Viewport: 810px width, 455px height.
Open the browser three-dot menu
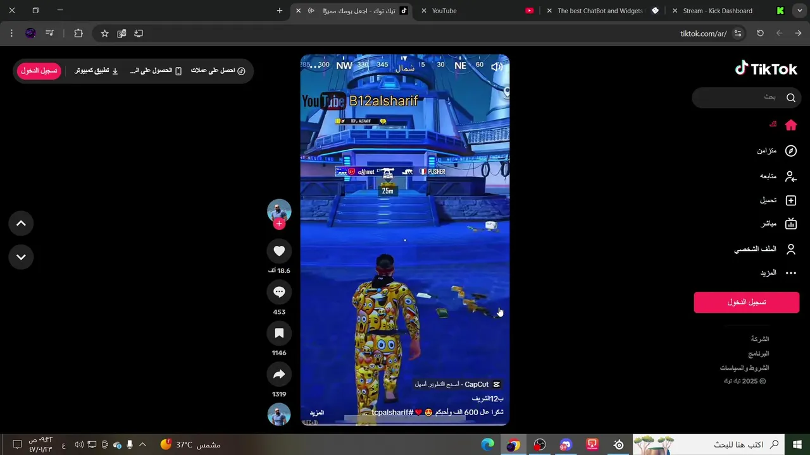[x=11, y=33]
